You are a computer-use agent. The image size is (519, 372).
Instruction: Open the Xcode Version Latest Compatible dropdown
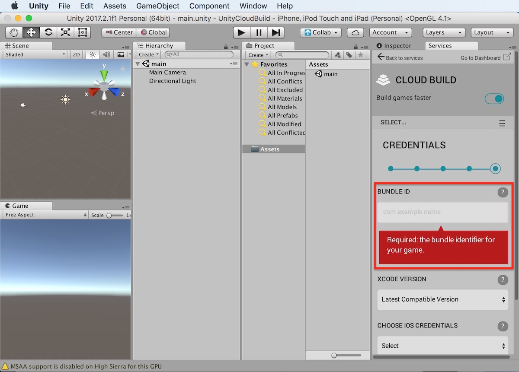pos(443,300)
